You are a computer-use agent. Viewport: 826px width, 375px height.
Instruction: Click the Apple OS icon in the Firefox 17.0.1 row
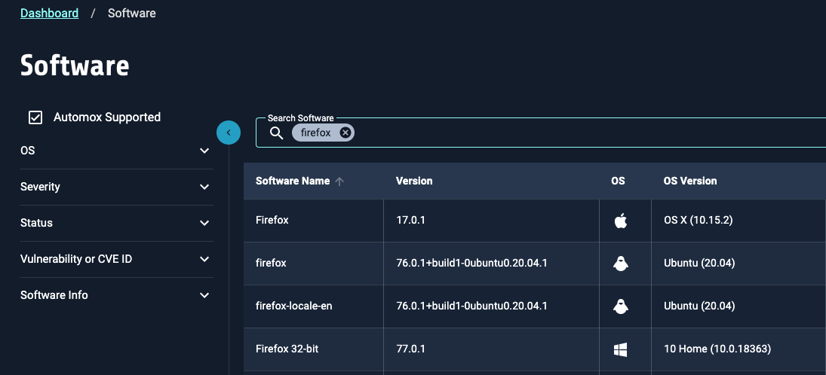tap(621, 221)
